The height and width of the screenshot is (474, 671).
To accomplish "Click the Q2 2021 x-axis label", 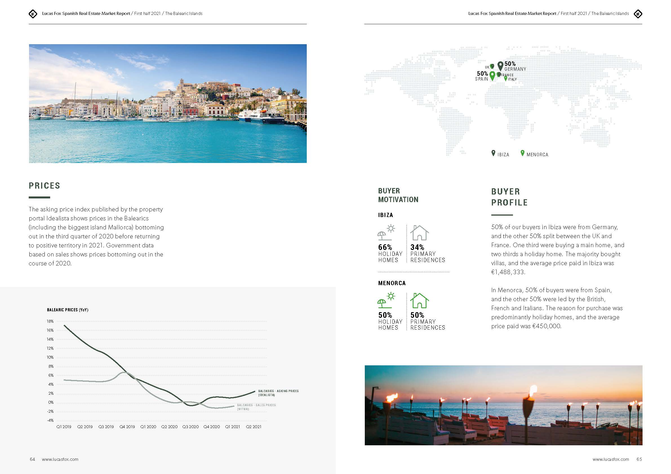I will [x=254, y=427].
